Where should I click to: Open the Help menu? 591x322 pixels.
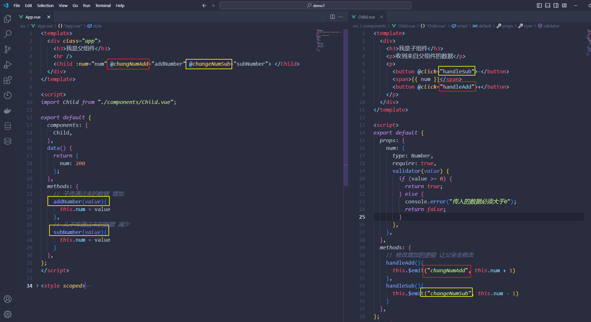pyautogui.click(x=120, y=5)
